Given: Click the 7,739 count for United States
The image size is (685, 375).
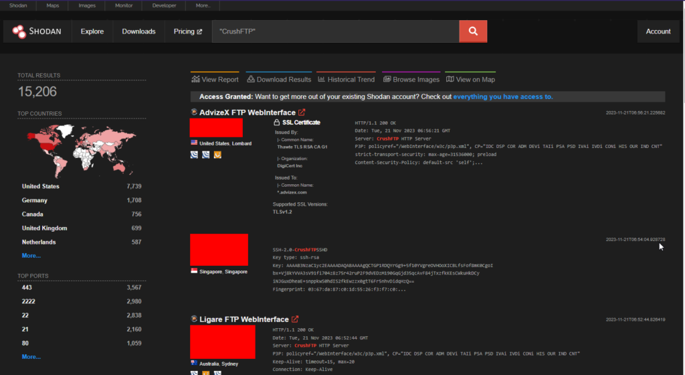Looking at the screenshot, I should click(134, 186).
